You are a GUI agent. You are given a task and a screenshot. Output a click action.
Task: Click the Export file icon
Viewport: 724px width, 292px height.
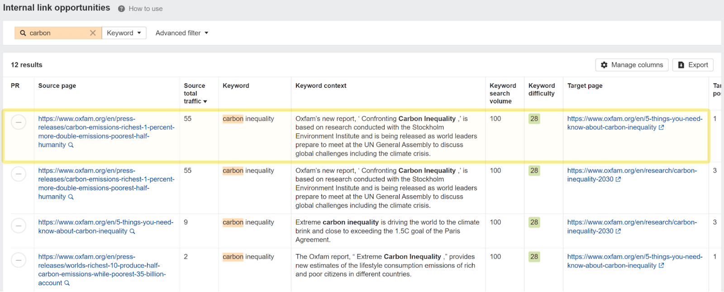(681, 65)
